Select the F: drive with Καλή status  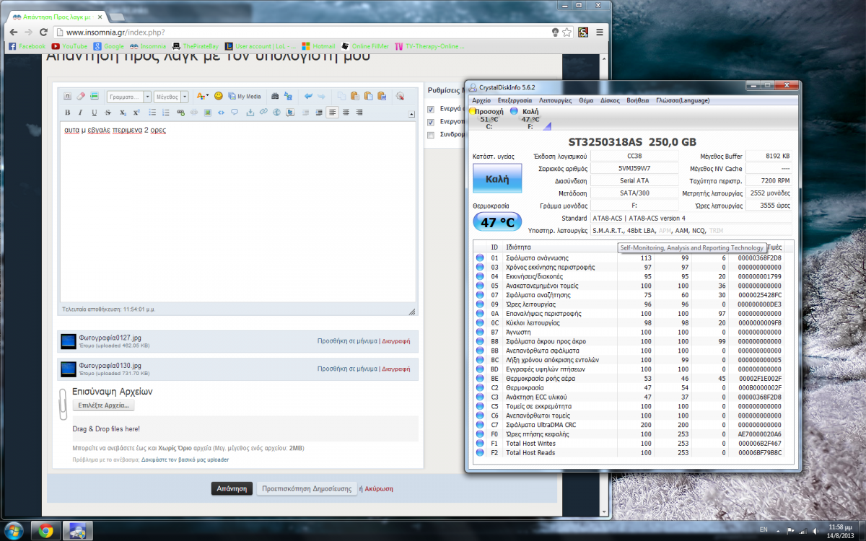pyautogui.click(x=530, y=119)
